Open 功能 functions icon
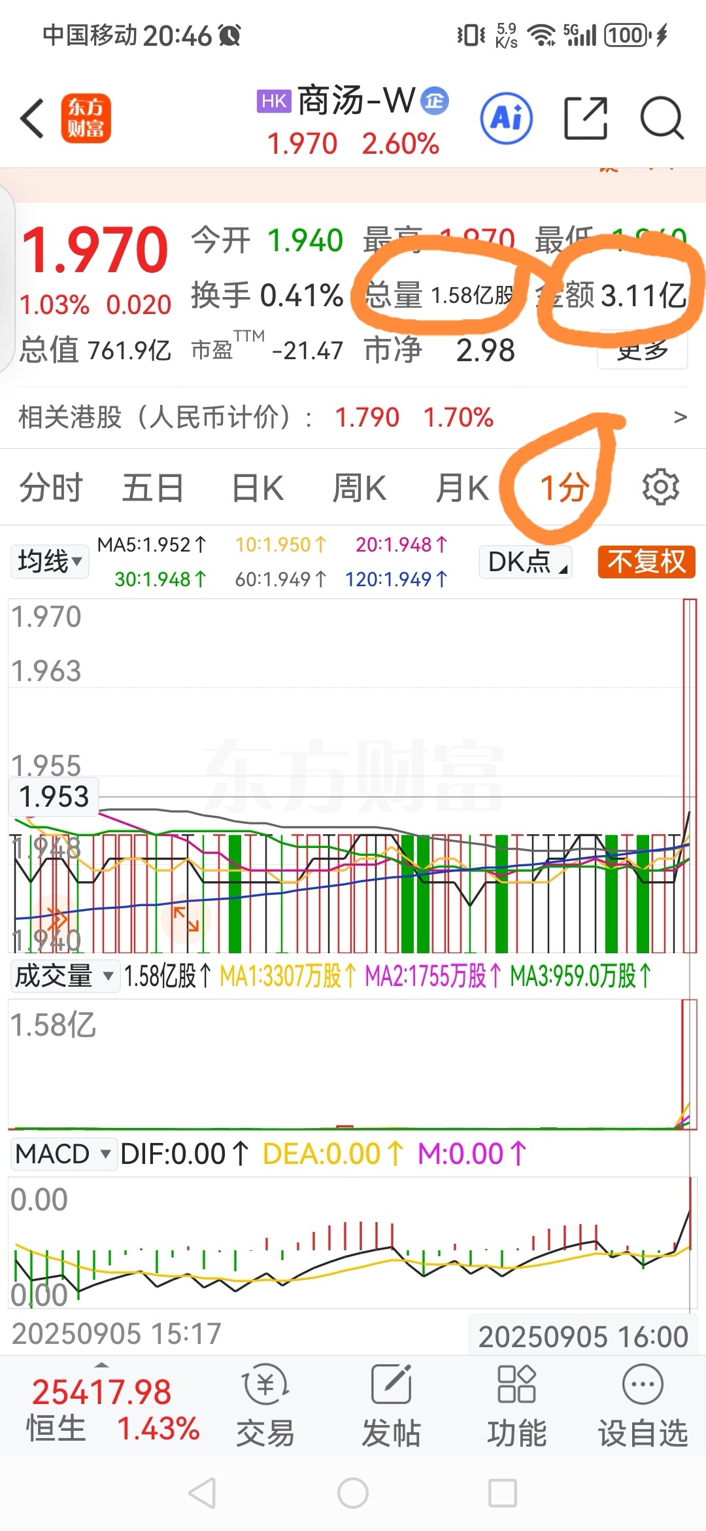 516,1405
